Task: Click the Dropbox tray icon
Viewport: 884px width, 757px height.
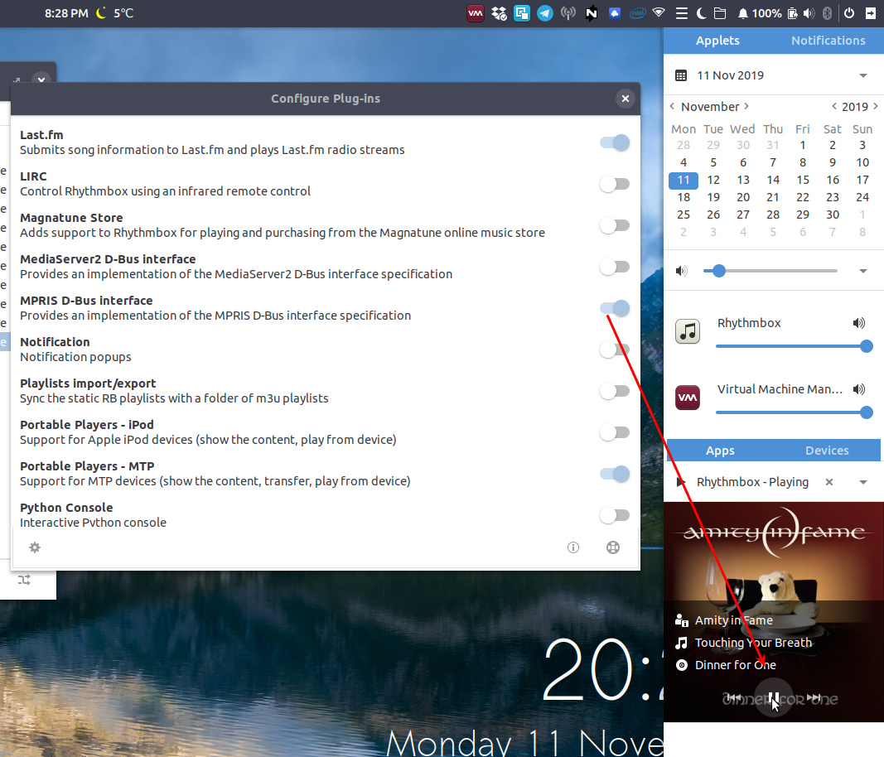Action: (x=499, y=13)
